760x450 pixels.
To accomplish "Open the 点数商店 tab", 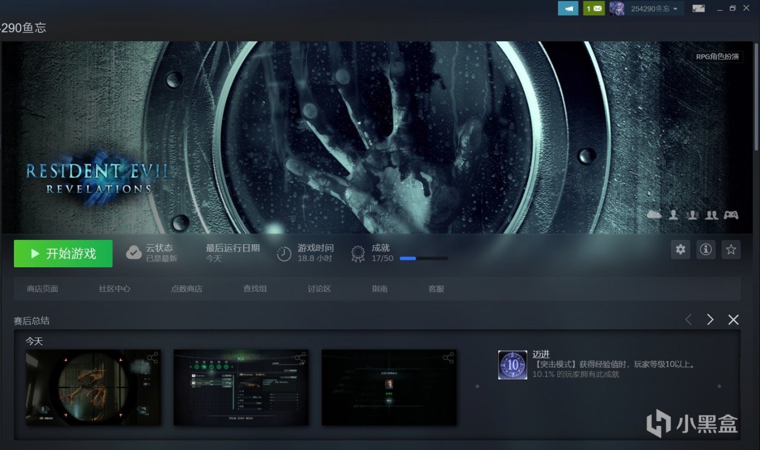I will (187, 289).
